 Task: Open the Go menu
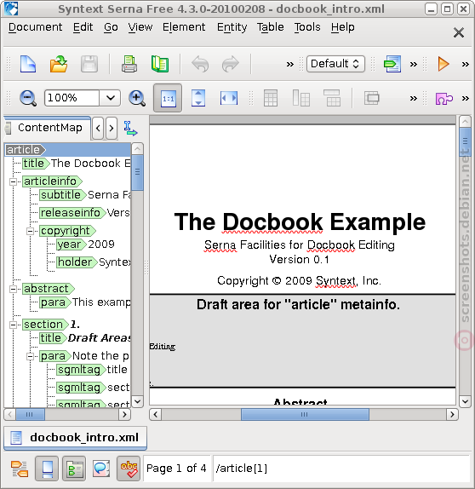click(x=111, y=27)
